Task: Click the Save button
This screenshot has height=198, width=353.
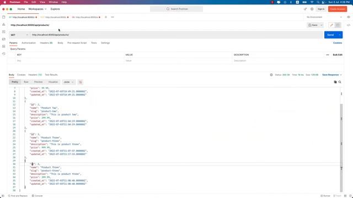Action: pos(313,25)
